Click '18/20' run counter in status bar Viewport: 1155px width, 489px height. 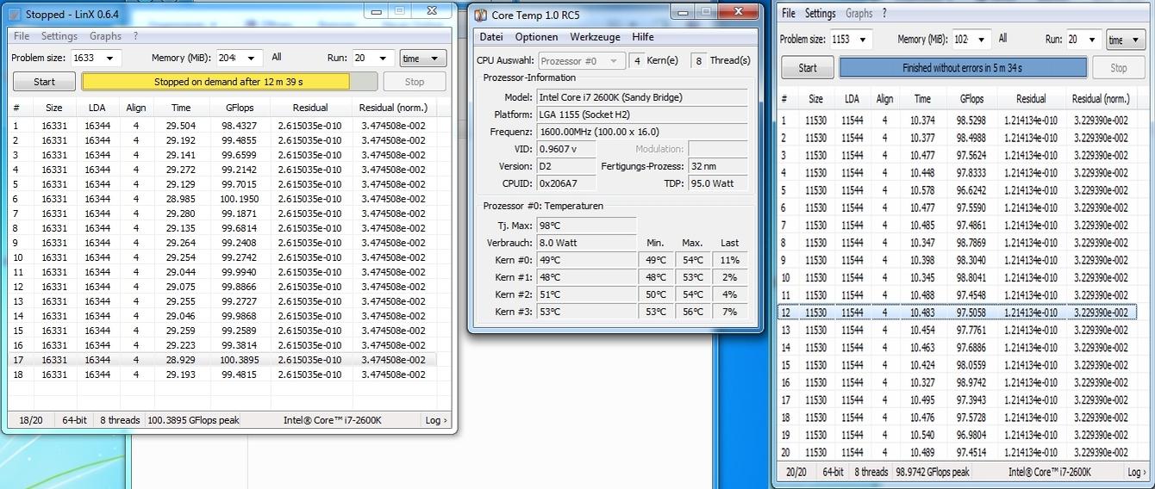pos(29,420)
